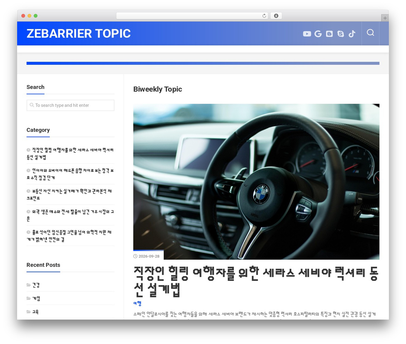Focus the sidebar search input field

[x=70, y=105]
